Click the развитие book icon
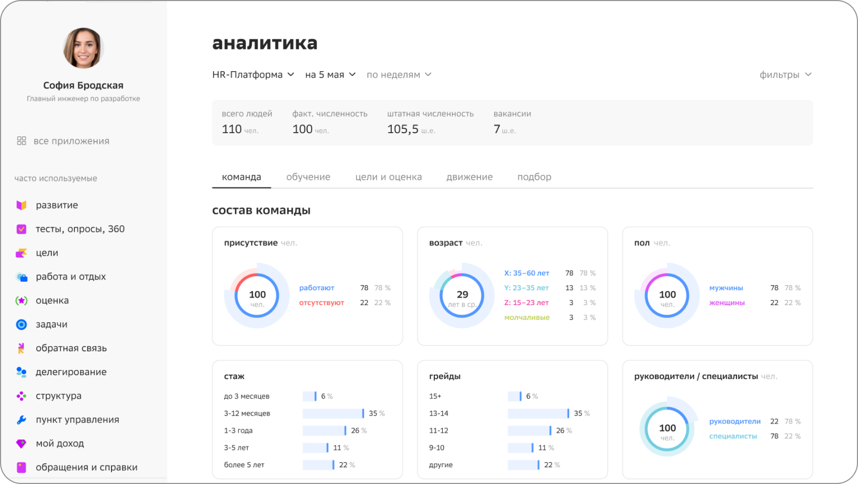Screen dimensions: 858x484 coord(21,205)
